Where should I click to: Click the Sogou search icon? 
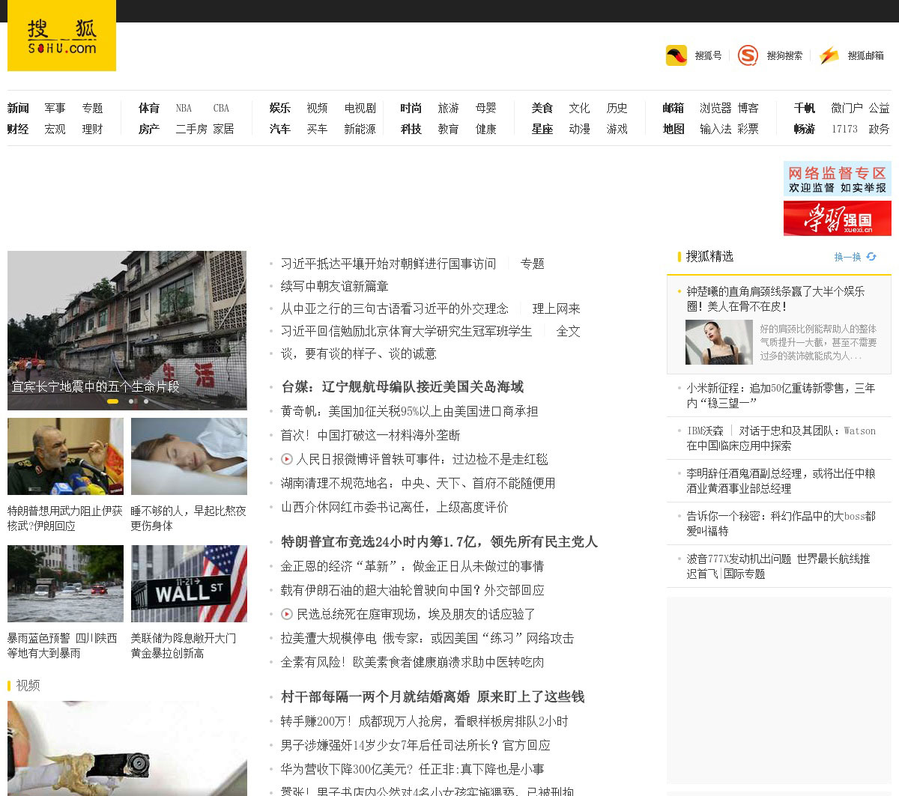pyautogui.click(x=748, y=55)
